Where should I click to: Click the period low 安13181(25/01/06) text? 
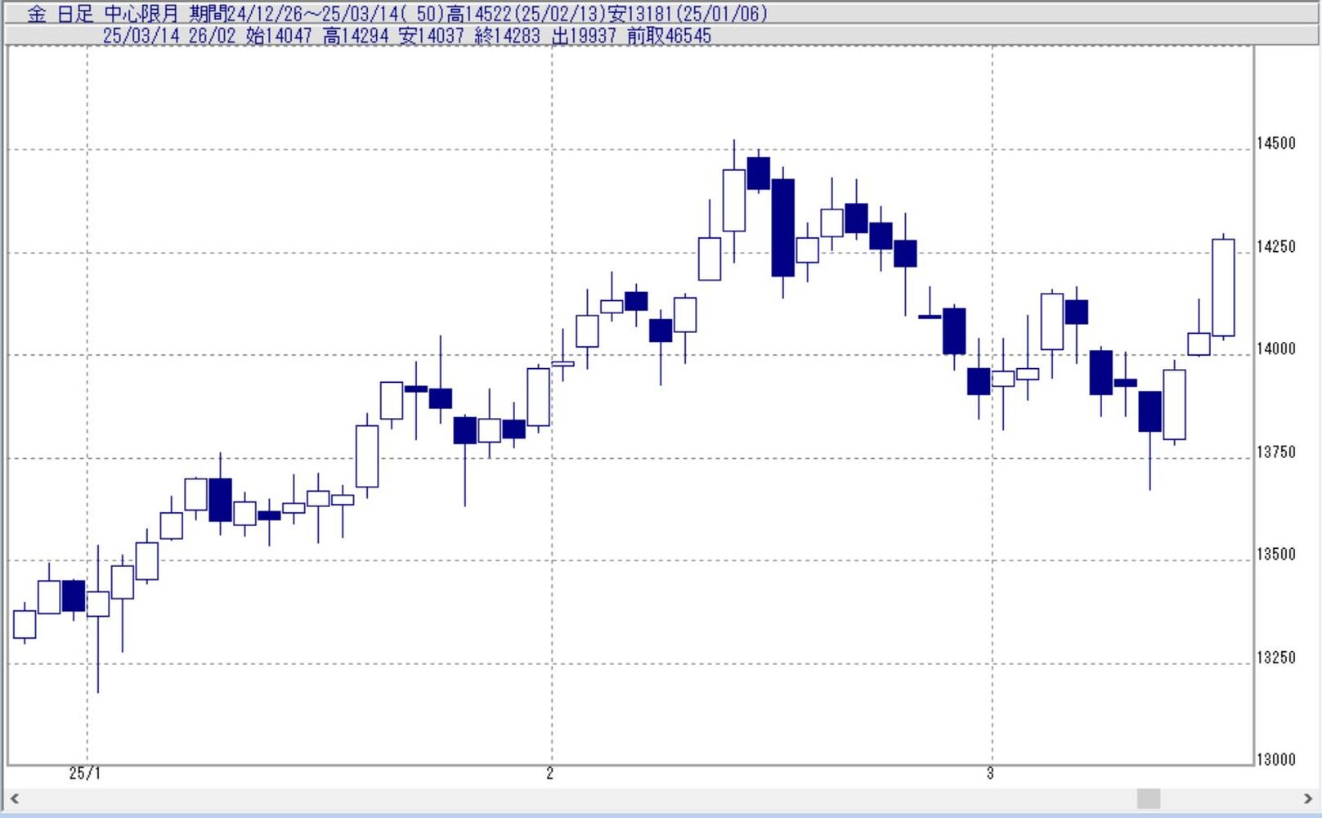point(688,14)
